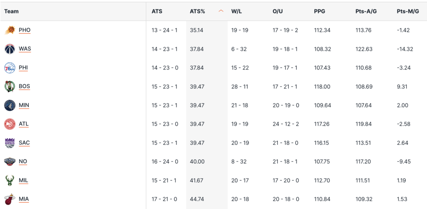This screenshot has height=209, width=427.
Task: Click the Milwaukee Bucks logo icon
Action: [10, 180]
